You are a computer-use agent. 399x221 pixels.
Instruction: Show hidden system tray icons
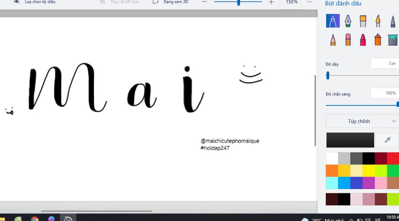351,220
